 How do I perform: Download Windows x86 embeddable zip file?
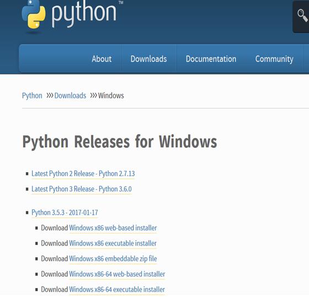coord(113,259)
